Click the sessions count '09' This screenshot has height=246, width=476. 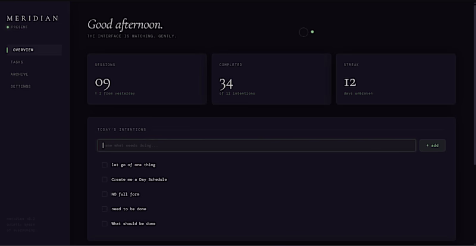(102, 83)
